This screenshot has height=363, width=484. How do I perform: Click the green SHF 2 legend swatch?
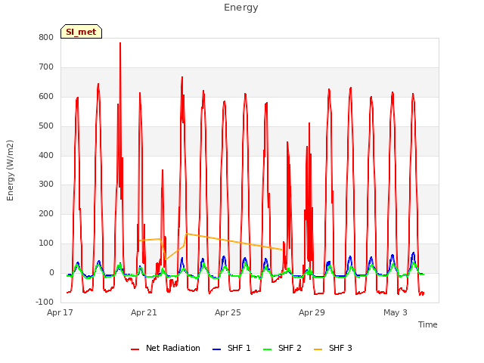(x=267, y=349)
